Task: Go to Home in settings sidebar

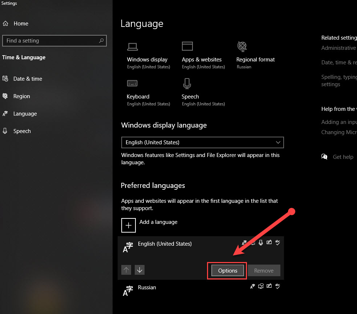Action: pyautogui.click(x=21, y=24)
